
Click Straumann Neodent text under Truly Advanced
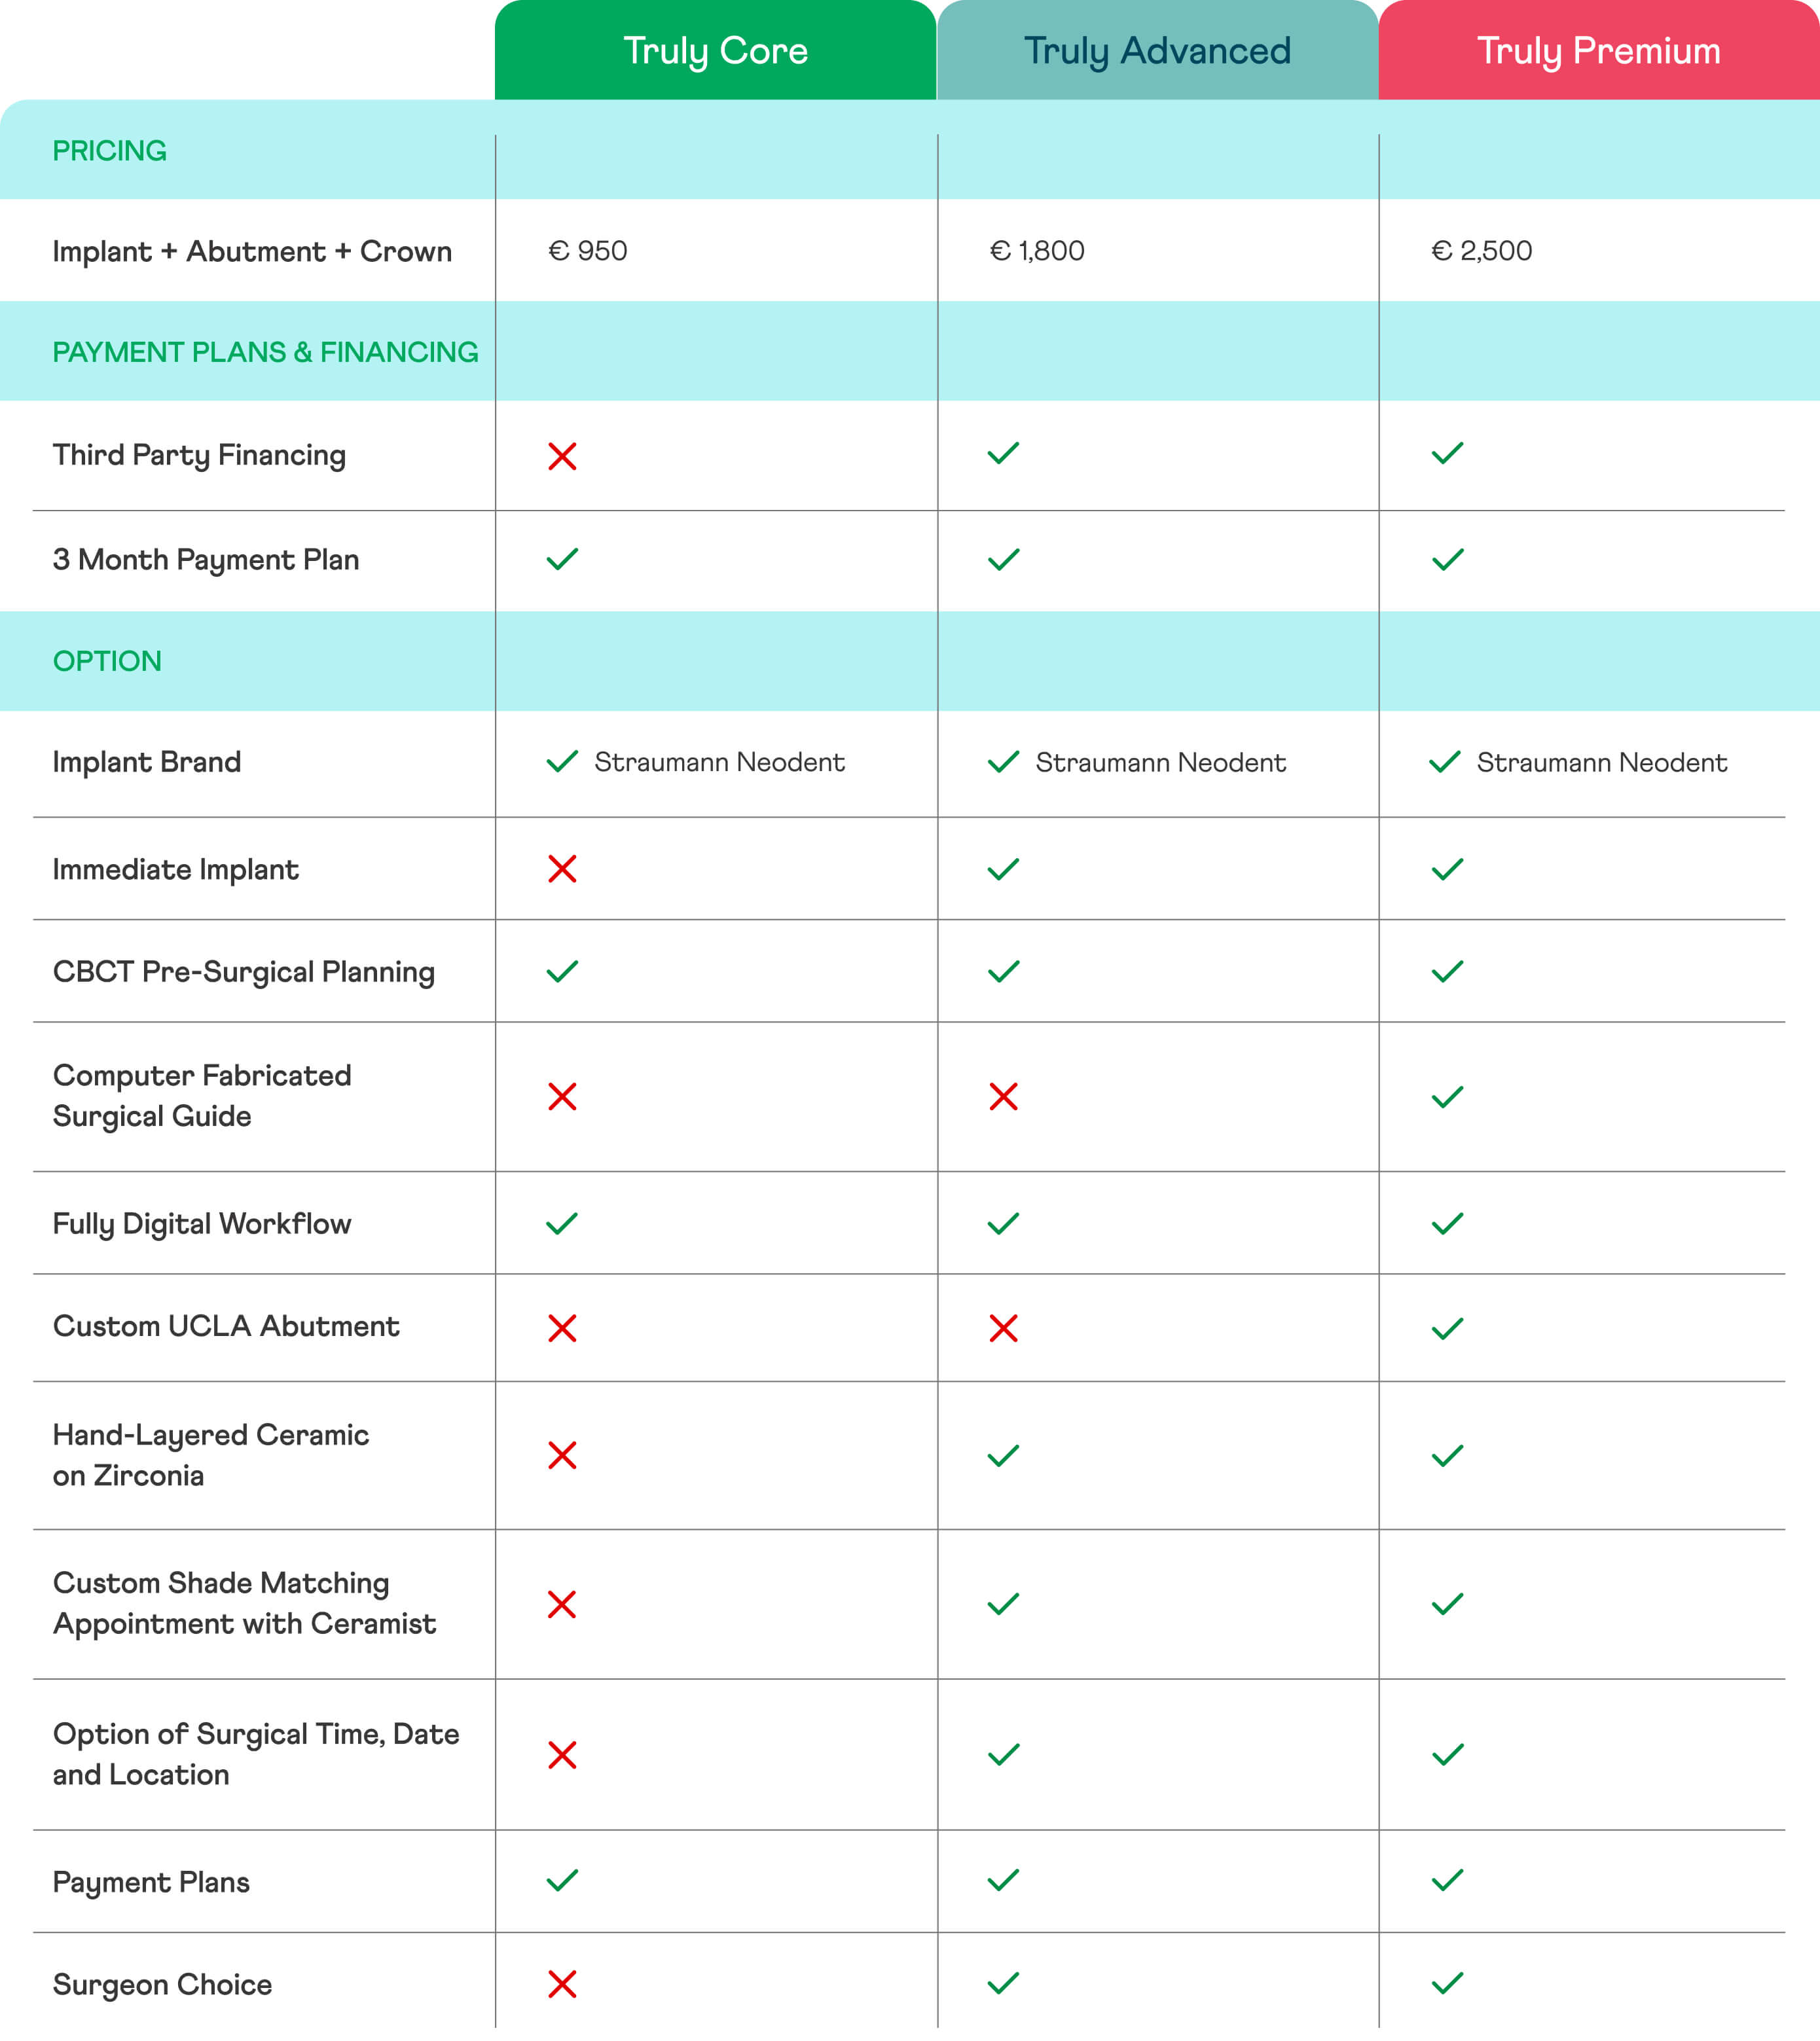pos(1160,763)
